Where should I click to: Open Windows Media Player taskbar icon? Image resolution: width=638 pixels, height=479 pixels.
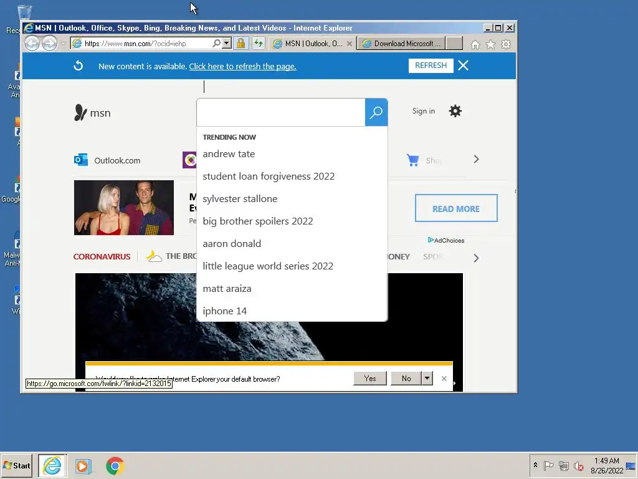tap(83, 466)
